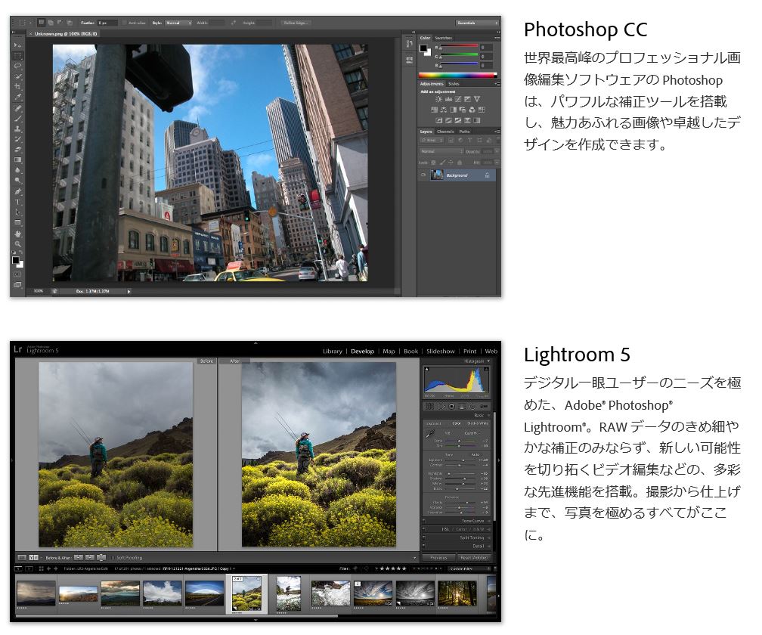This screenshot has height=635, width=762.
Task: Open the Web module link
Action: (491, 351)
